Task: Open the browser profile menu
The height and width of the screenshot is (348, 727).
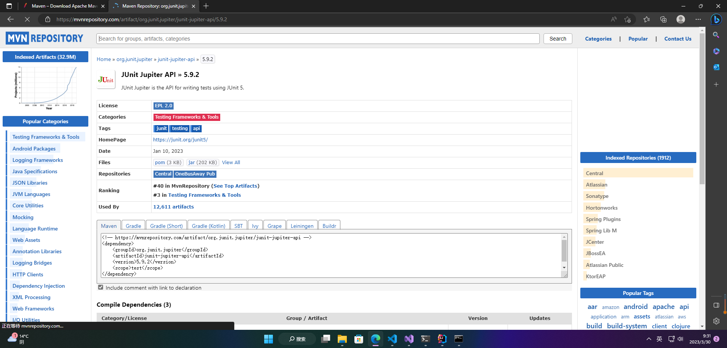Action: (681, 19)
